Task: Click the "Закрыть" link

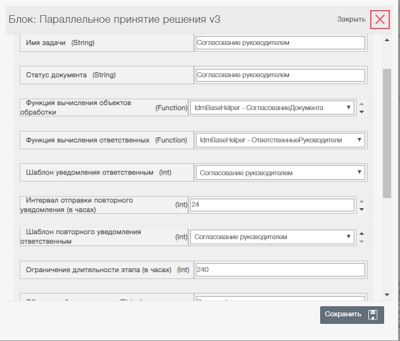Action: click(351, 19)
